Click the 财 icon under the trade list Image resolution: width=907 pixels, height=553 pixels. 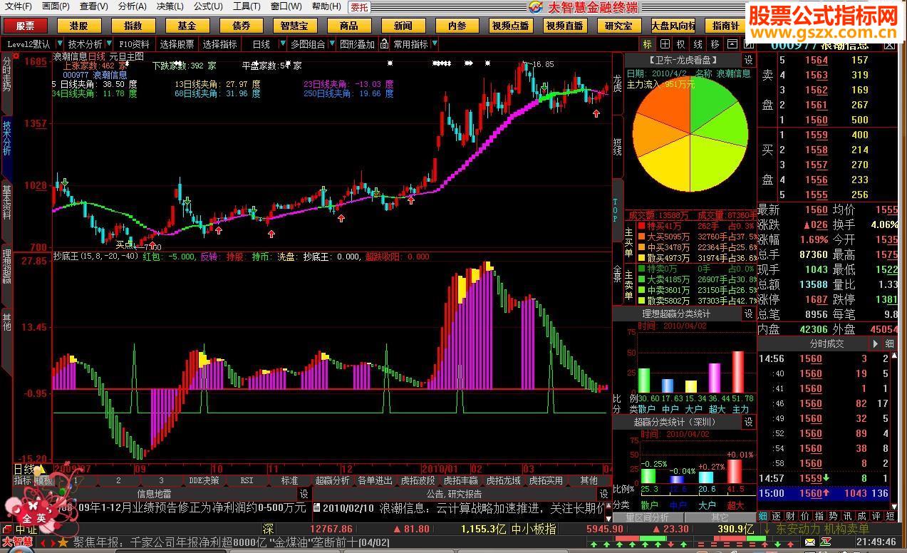coord(789,516)
